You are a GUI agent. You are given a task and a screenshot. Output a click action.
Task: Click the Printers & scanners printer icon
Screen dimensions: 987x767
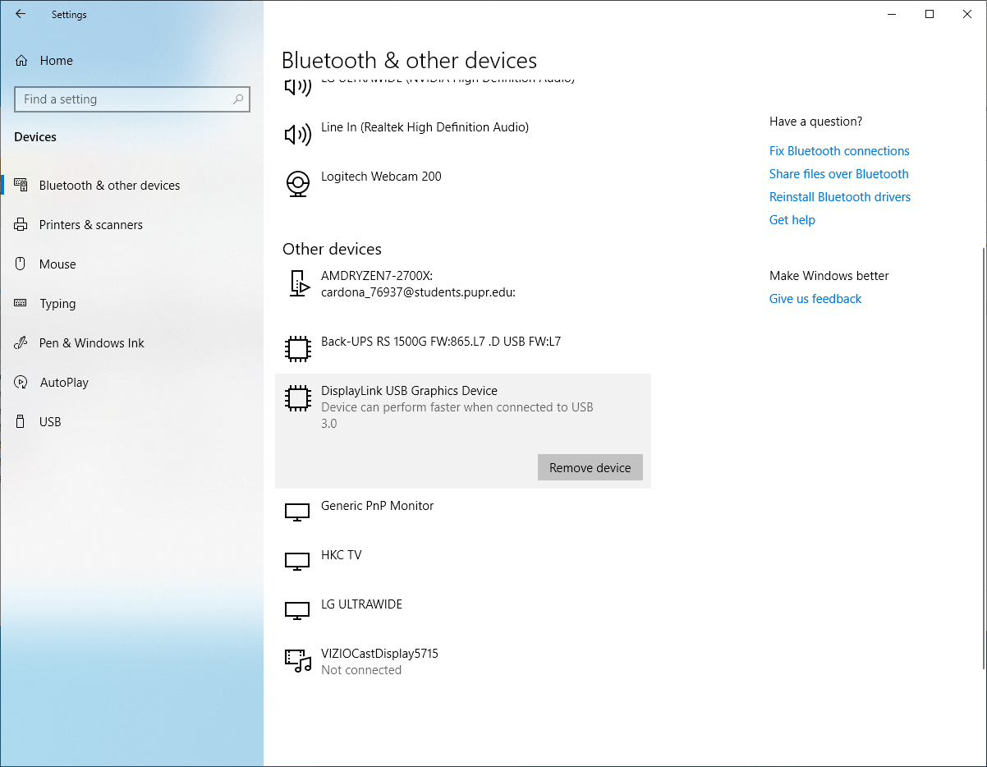coord(21,225)
